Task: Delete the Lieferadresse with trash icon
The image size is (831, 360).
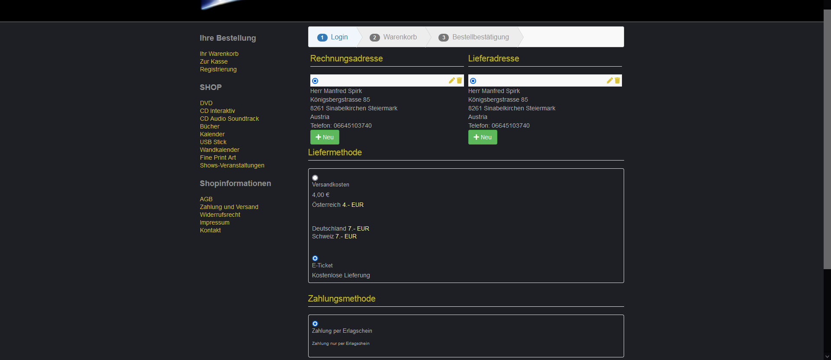Action: [617, 80]
